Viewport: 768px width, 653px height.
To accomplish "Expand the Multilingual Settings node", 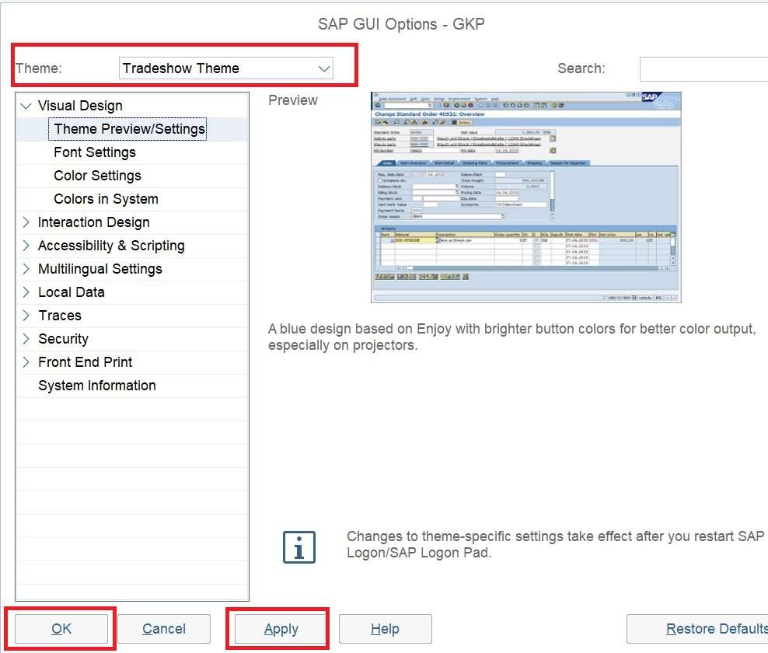I will point(26,269).
